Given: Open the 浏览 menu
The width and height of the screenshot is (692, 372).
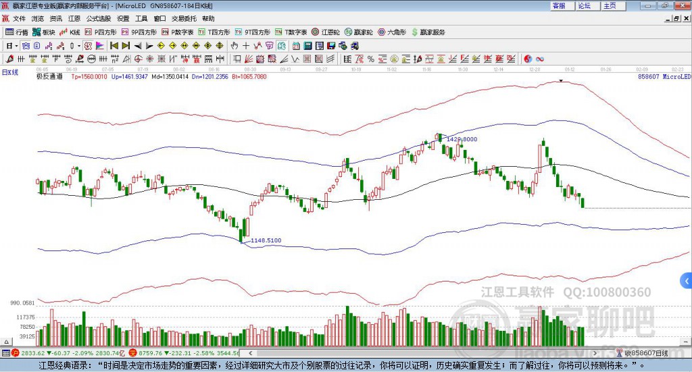Looking at the screenshot, I should [x=38, y=18].
